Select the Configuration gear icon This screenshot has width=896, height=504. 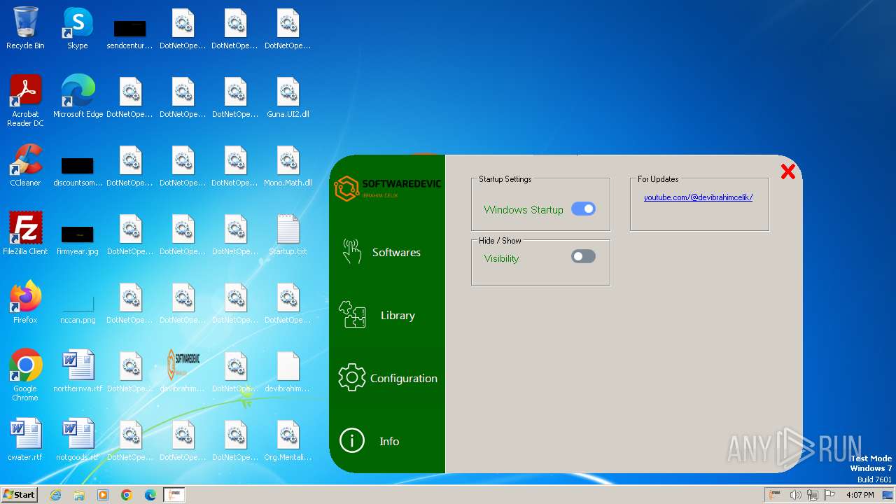351,378
